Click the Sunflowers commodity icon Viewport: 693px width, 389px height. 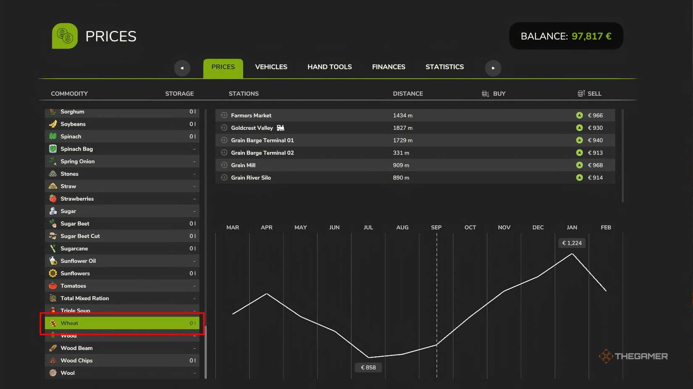click(x=53, y=273)
